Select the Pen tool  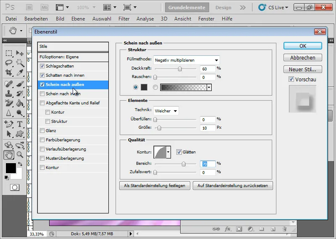[9, 124]
